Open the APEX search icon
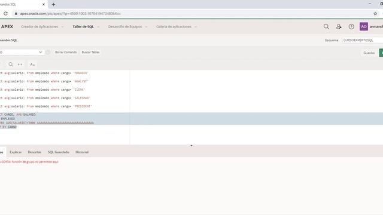Viewport: 383px width, 215px height. 326,26
